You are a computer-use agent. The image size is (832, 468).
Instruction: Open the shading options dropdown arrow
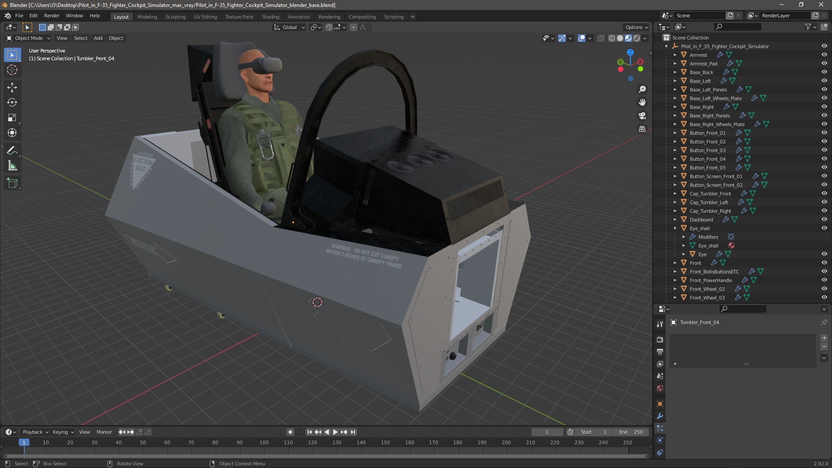[x=645, y=38]
